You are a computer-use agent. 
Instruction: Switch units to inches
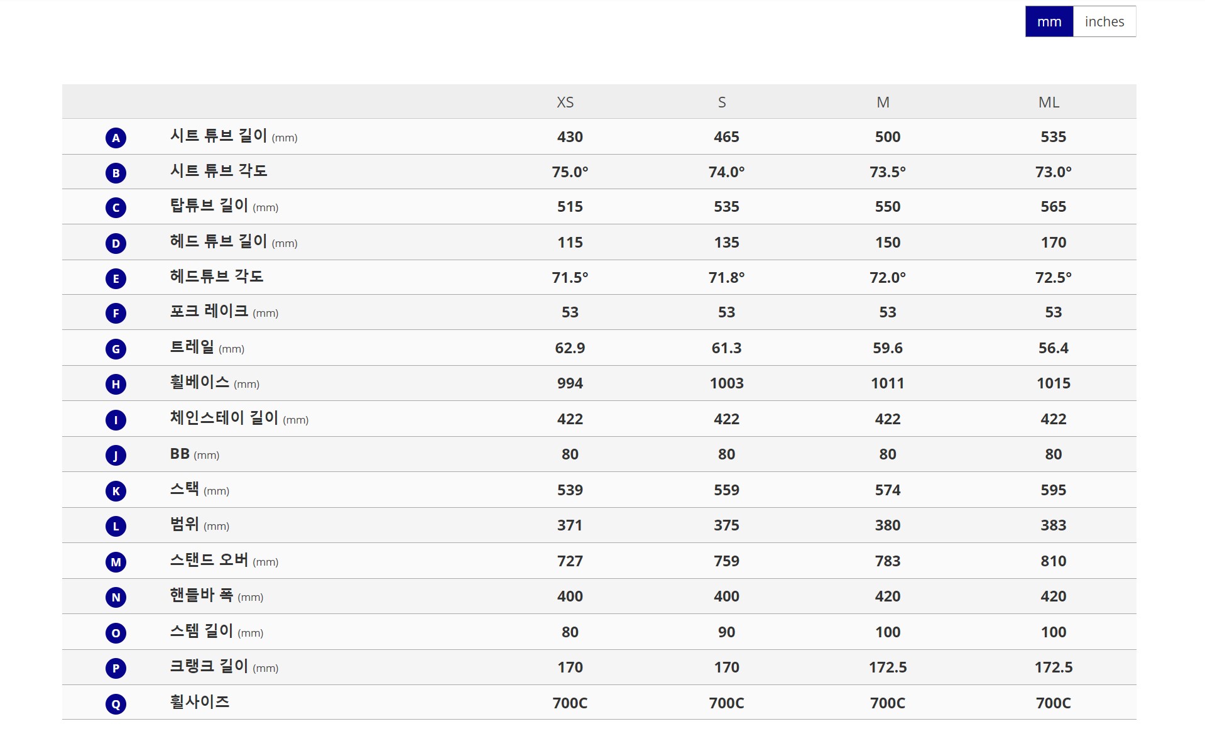pyautogui.click(x=1104, y=21)
